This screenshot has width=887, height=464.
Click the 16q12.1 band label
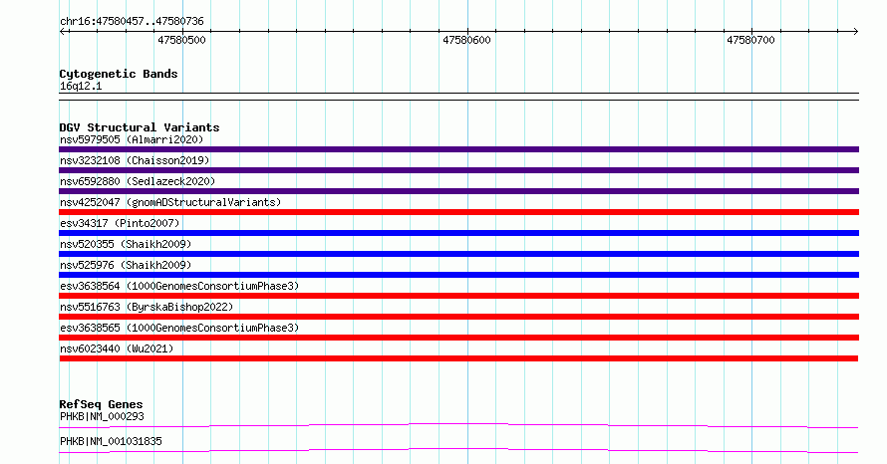(81, 87)
